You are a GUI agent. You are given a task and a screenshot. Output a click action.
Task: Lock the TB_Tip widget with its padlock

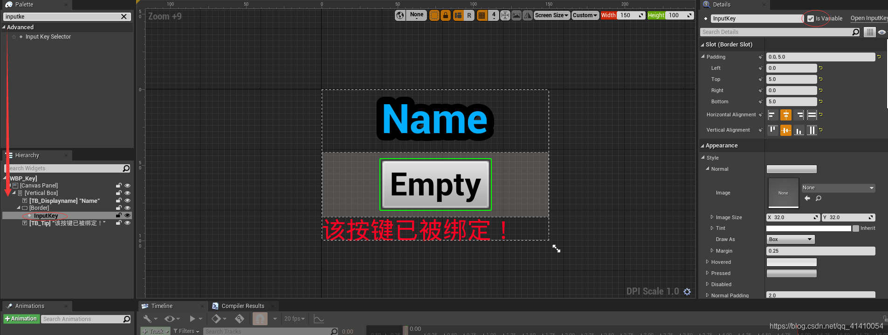(x=119, y=223)
